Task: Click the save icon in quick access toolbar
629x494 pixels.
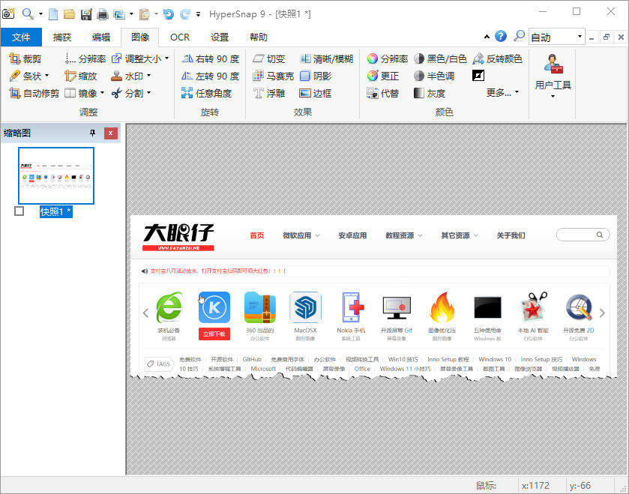Action: click(85, 13)
